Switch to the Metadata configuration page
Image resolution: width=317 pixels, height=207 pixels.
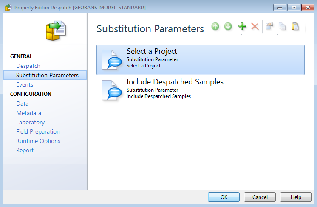click(29, 113)
